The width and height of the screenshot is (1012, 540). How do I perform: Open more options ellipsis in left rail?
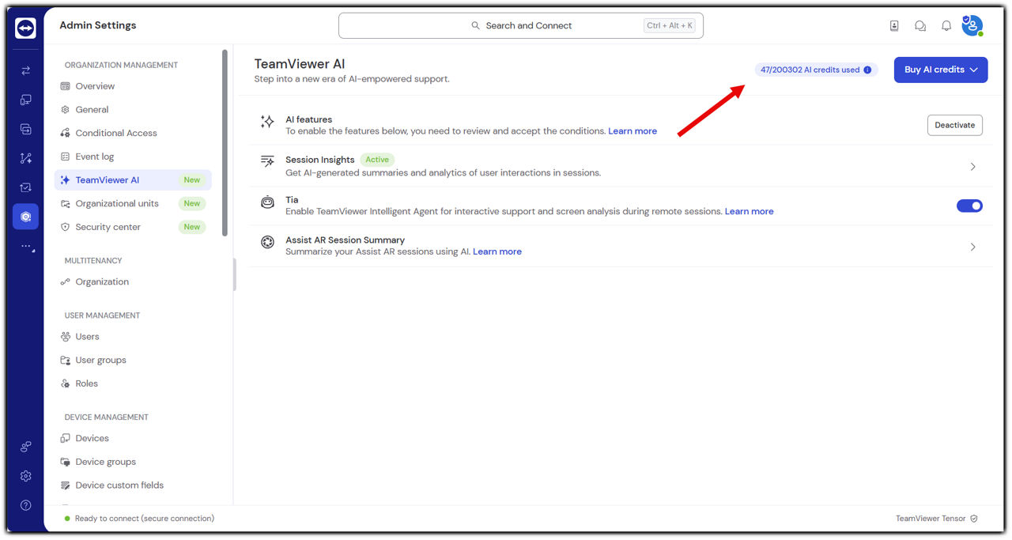(25, 246)
